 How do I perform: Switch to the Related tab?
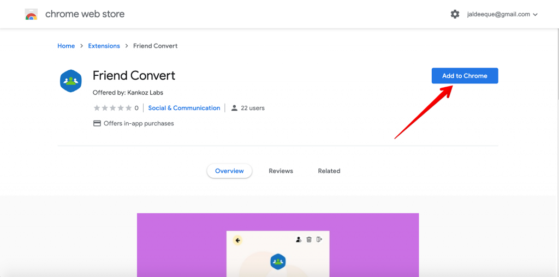point(329,171)
